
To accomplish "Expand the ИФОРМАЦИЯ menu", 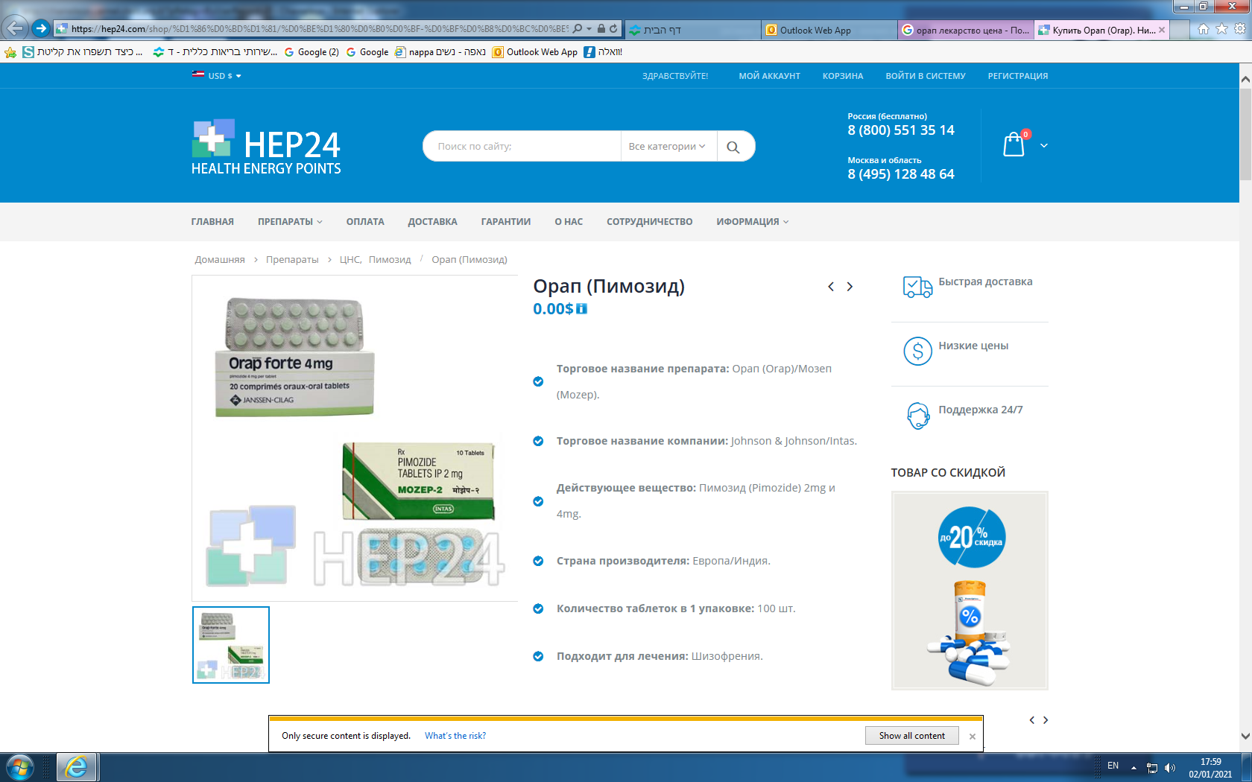I will 753,222.
